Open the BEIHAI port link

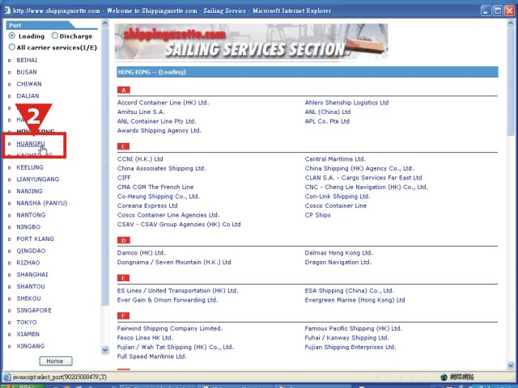pyautogui.click(x=27, y=60)
